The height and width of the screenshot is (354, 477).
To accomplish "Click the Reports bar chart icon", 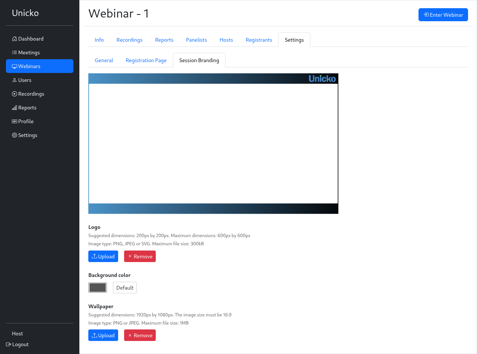I will coord(15,108).
